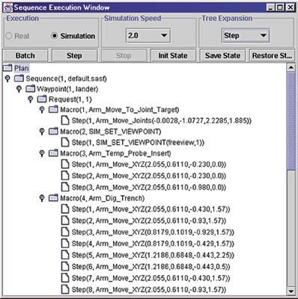Image resolution: width=298 pixels, height=299 pixels.
Task: Click document icon of Dig Trench Step(2
Action: (65, 221)
